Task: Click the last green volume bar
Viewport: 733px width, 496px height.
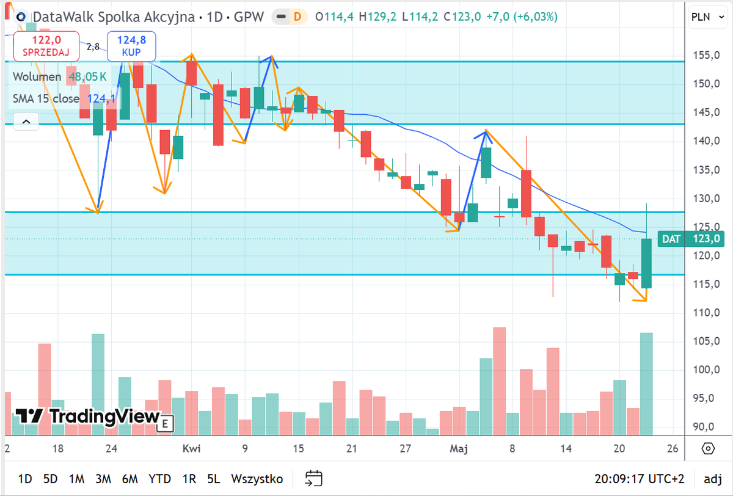Action: [x=646, y=384]
